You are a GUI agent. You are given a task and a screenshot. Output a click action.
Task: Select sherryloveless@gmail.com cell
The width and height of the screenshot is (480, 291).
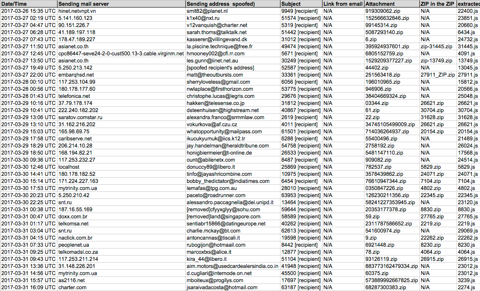tap(233, 82)
